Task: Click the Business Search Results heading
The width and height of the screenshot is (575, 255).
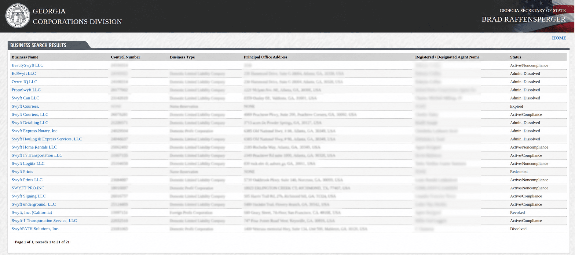Action: point(38,45)
